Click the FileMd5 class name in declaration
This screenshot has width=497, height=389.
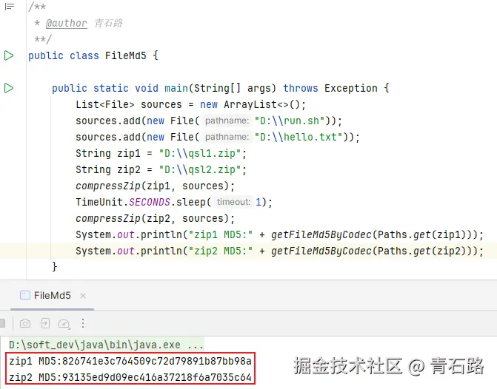pos(125,55)
